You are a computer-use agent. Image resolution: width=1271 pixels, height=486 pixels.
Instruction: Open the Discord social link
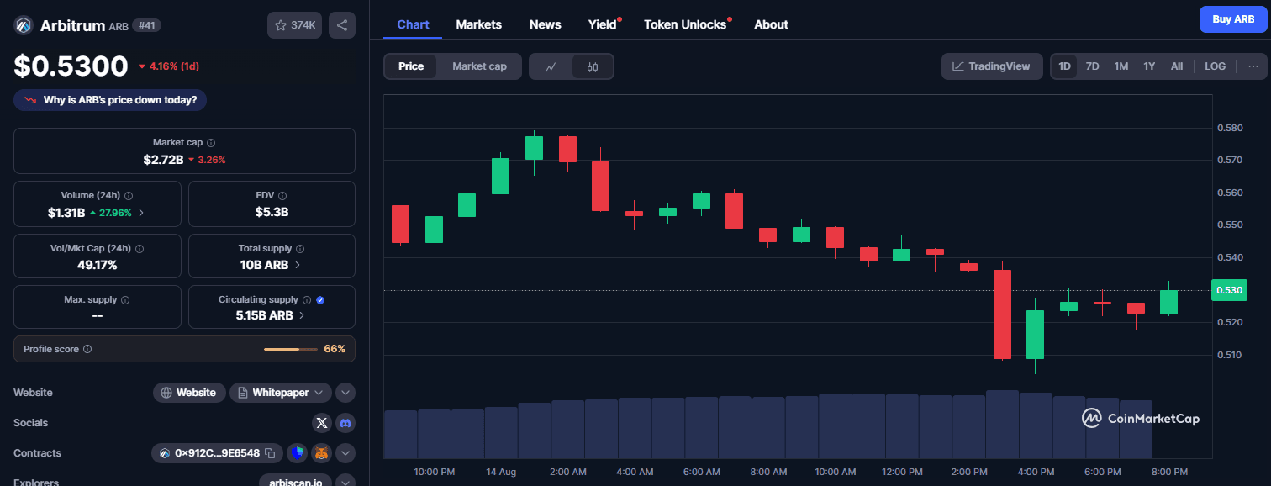click(345, 423)
